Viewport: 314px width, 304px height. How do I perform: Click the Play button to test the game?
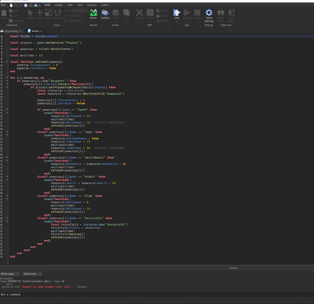tap(177, 14)
